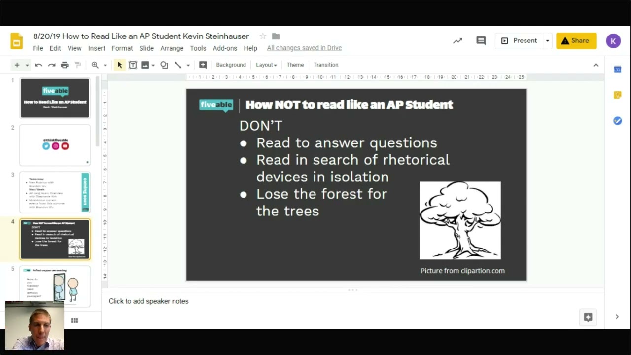Select the tree clipart image
This screenshot has height=355, width=631.
[460, 220]
